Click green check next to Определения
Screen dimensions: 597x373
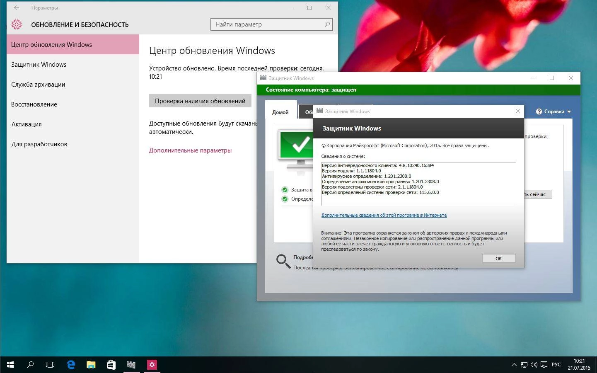[x=285, y=199]
